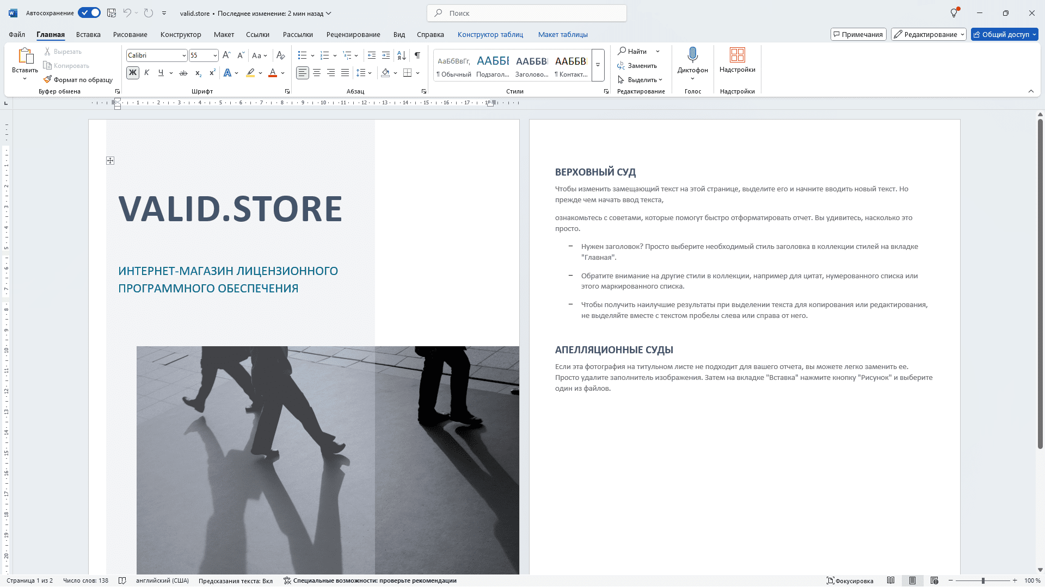The height and width of the screenshot is (587, 1045).
Task: Click the Примечания comments button
Action: (x=858, y=34)
